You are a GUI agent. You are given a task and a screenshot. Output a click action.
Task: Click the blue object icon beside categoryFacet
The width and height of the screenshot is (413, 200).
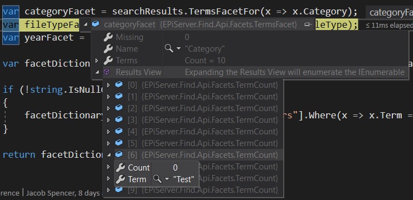(96, 24)
